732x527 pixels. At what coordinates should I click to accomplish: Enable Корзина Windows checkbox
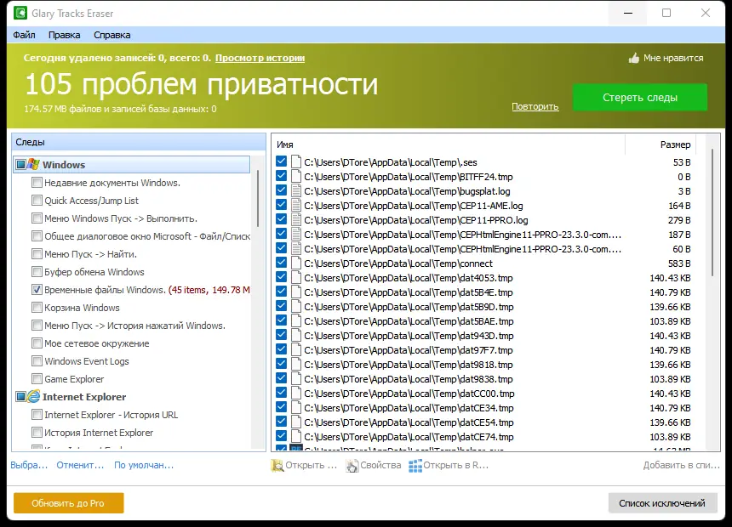point(37,308)
